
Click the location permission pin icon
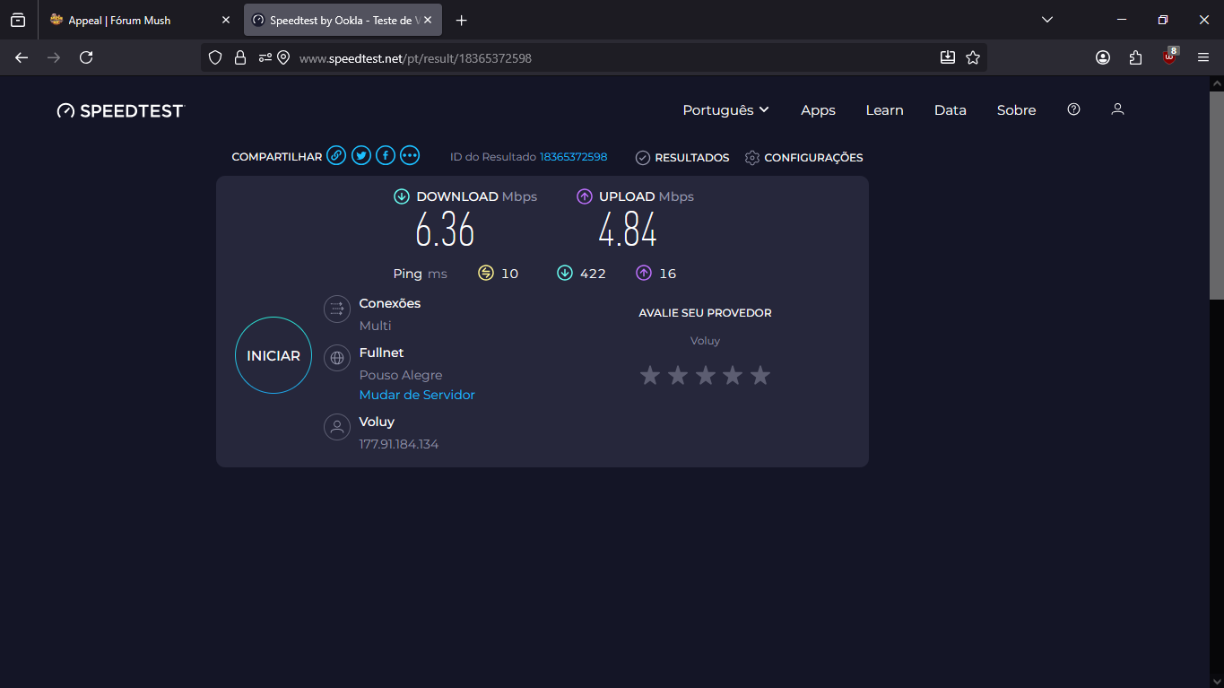point(283,57)
